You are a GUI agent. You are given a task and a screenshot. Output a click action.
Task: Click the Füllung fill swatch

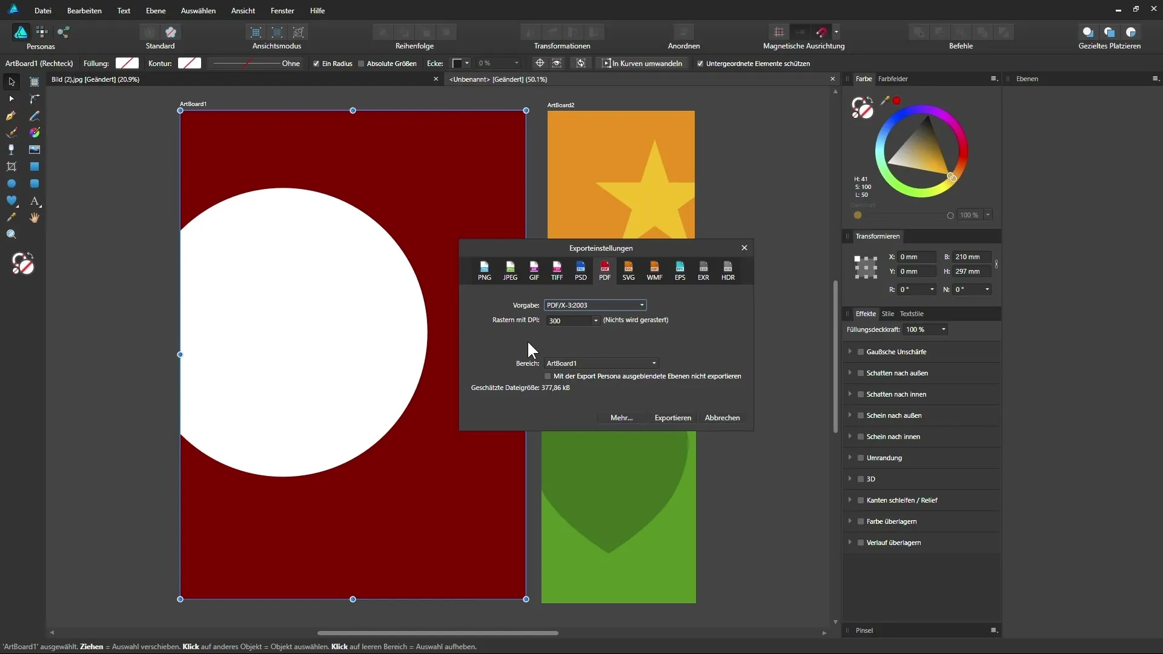click(127, 64)
